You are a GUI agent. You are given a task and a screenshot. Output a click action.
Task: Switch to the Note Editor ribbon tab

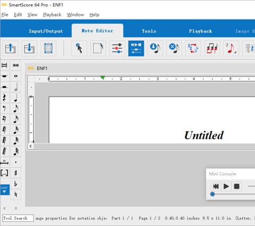[x=97, y=31]
